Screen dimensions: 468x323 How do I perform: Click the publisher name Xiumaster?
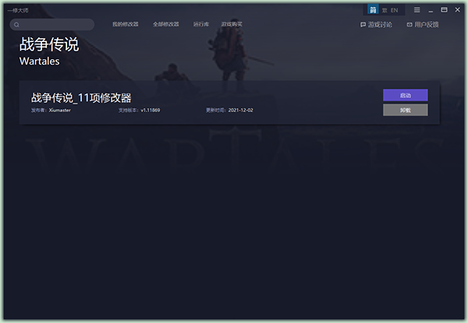60,111
